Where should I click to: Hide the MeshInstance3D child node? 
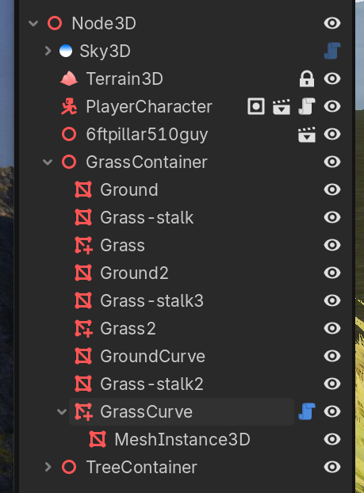332,439
